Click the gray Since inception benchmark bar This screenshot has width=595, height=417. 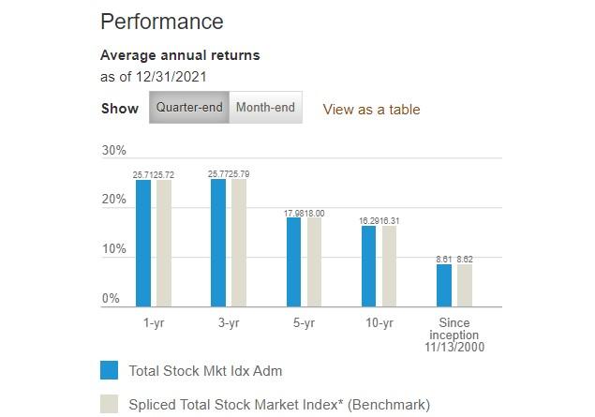[465, 285]
